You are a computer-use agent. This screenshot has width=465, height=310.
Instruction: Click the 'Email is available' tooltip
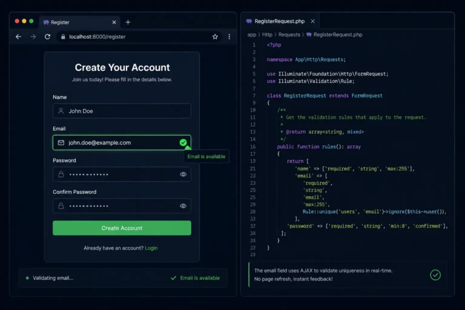point(206,156)
